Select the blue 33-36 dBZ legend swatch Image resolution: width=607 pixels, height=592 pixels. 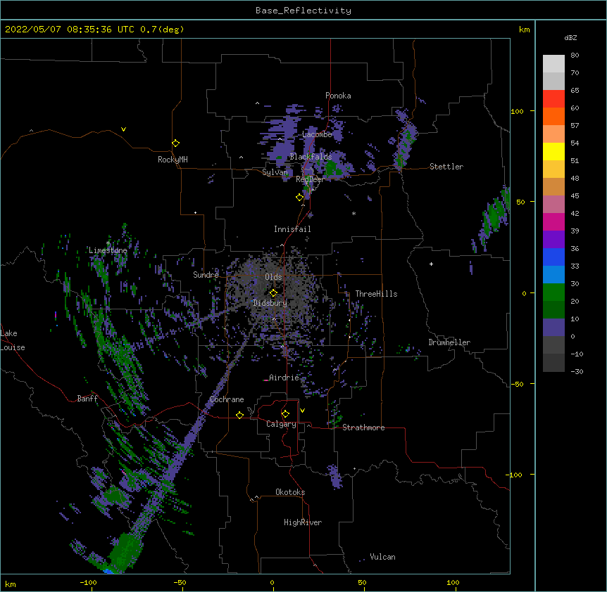(x=553, y=257)
